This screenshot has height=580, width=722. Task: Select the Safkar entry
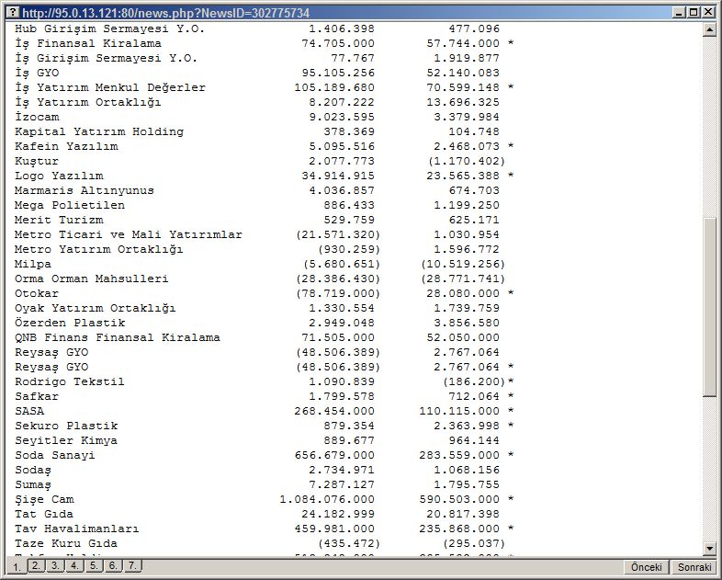pyautogui.click(x=264, y=397)
